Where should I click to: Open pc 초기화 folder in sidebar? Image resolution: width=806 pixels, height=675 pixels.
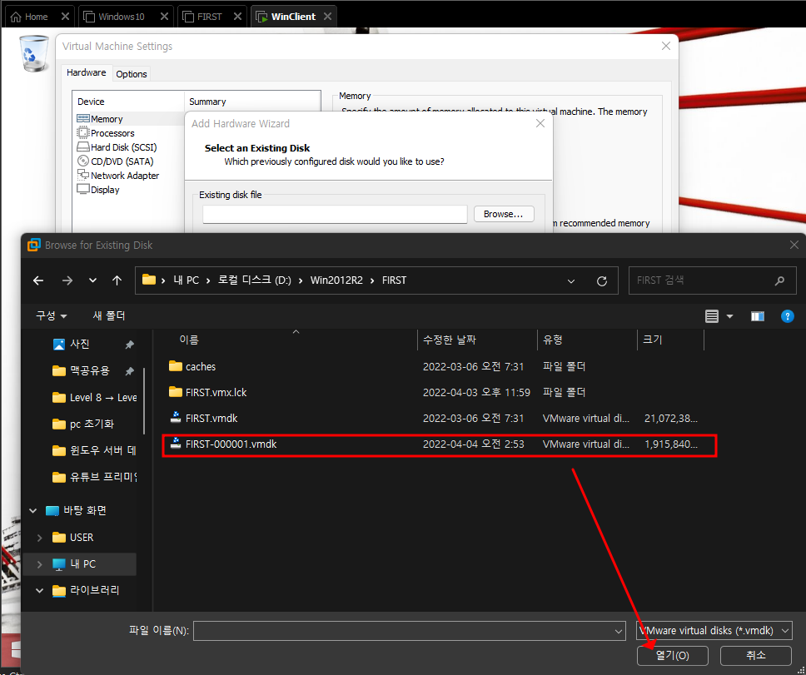(82, 424)
